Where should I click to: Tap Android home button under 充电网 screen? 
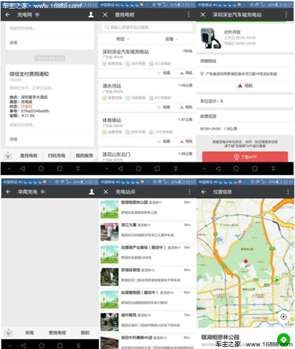pyautogui.click(x=41, y=169)
